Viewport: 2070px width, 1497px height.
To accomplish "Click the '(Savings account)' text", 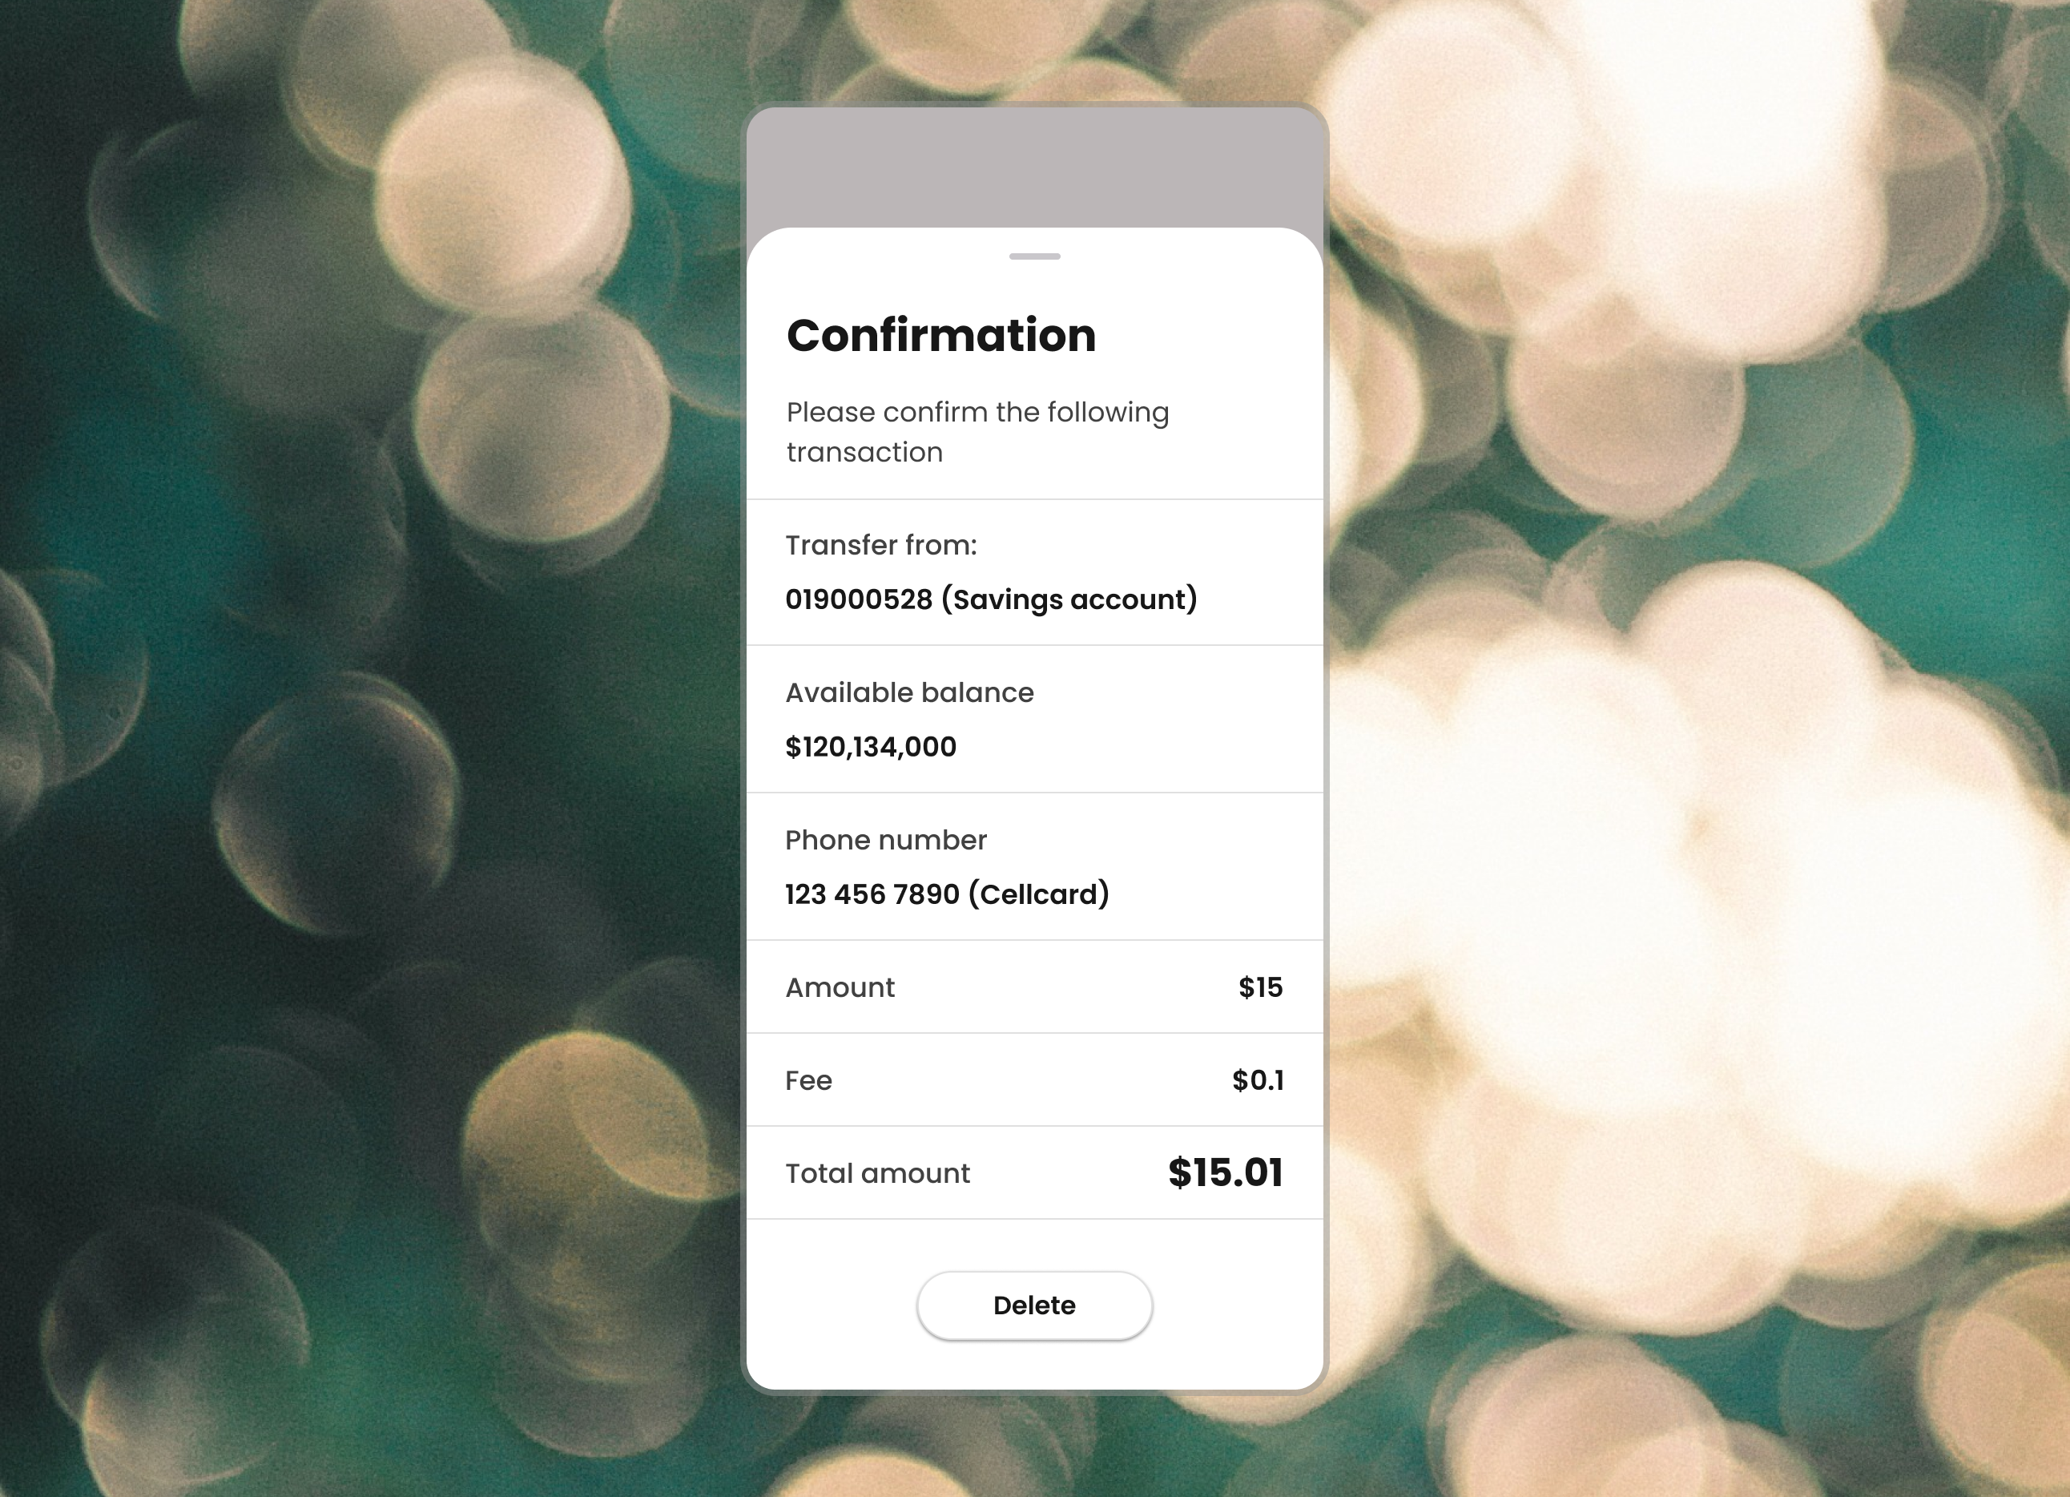I will [x=1069, y=599].
